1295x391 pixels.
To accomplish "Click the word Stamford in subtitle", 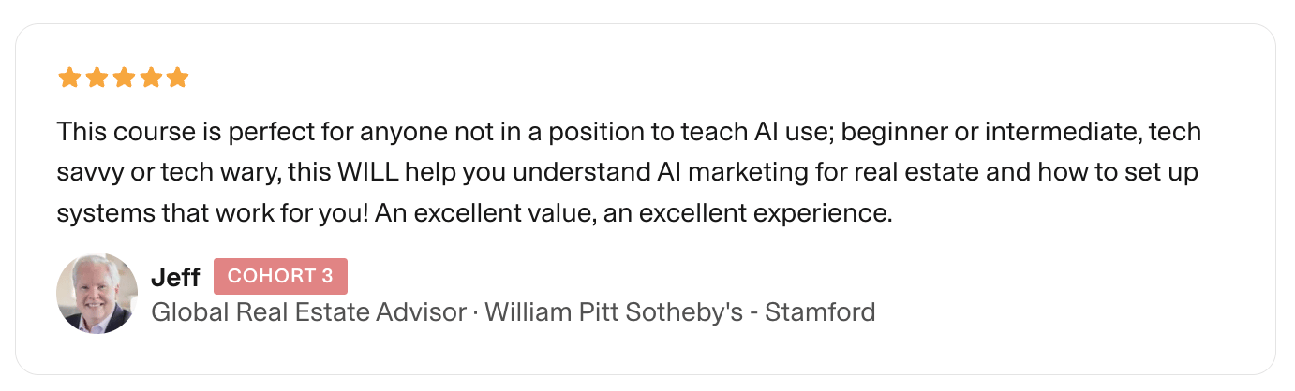I will click(820, 311).
